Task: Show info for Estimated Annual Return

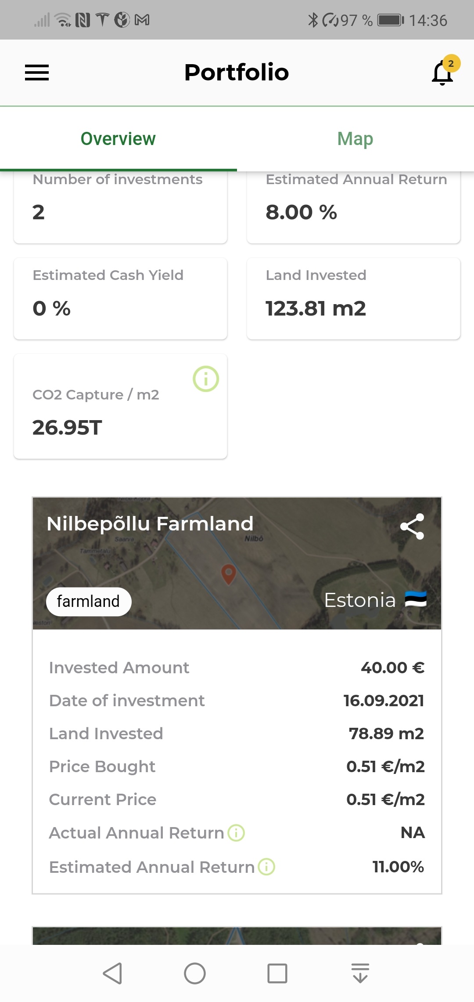Action: tap(266, 867)
